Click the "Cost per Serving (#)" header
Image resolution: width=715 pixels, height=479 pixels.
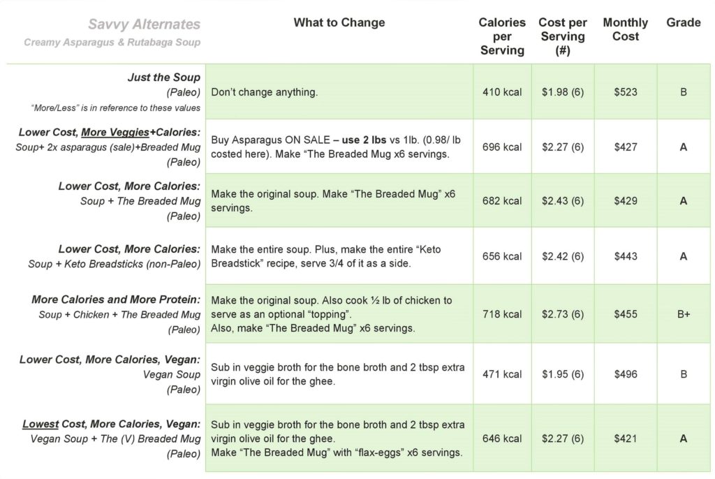tap(562, 36)
